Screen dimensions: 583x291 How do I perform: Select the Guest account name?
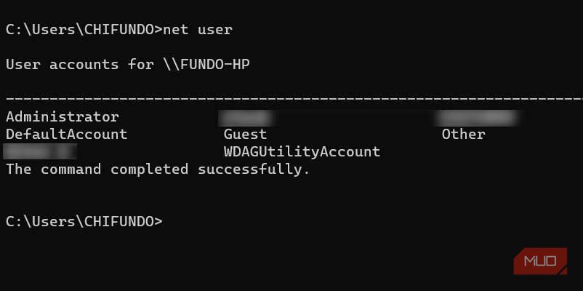245,134
